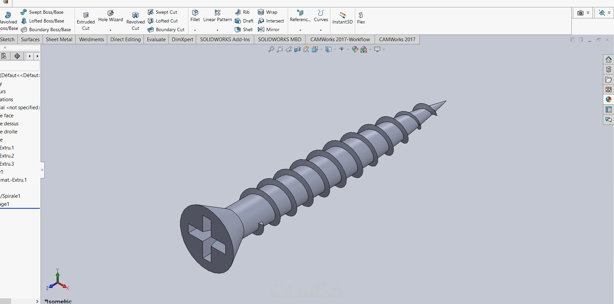Select the Boundary Boss/Base tool
Screen dimensions: 614x304
click(46, 29)
